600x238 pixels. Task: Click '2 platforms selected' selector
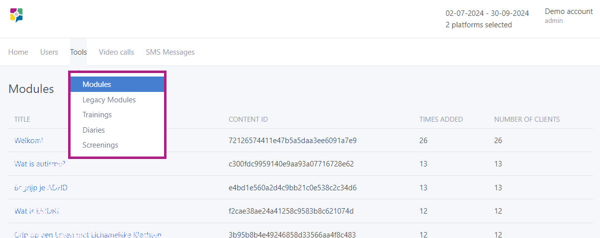coord(479,25)
